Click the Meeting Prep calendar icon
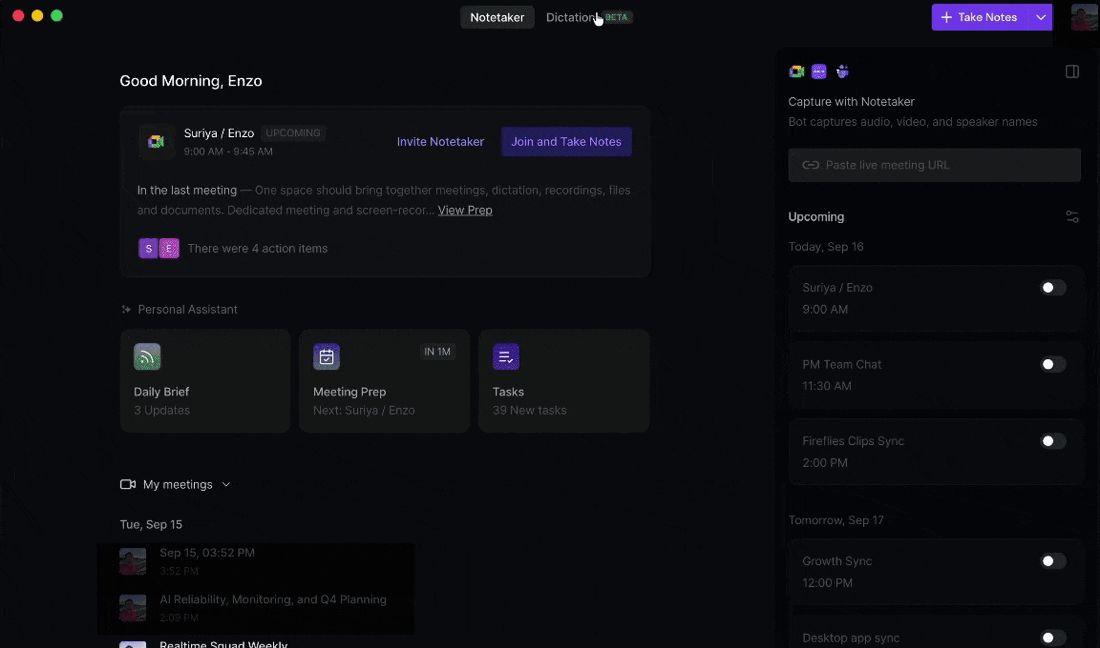The width and height of the screenshot is (1100, 648). click(327, 357)
